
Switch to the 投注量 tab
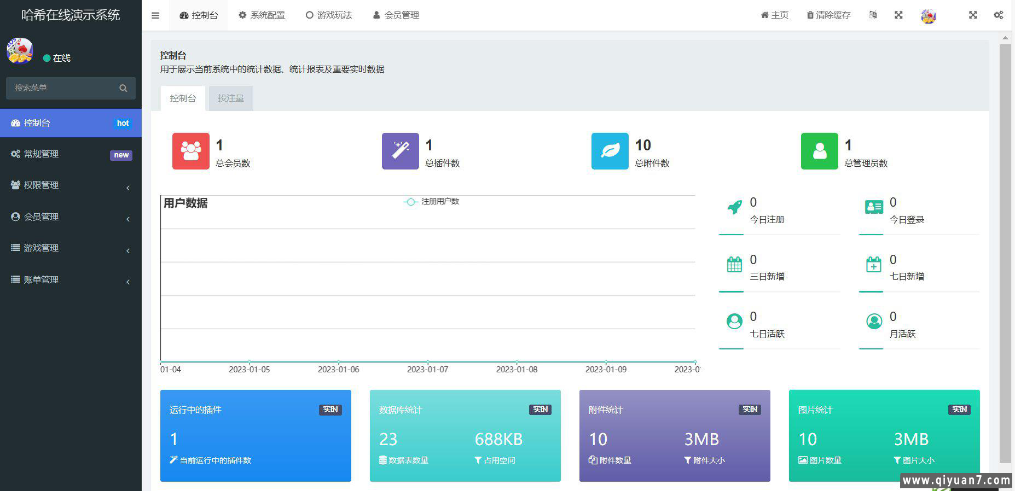pyautogui.click(x=230, y=98)
